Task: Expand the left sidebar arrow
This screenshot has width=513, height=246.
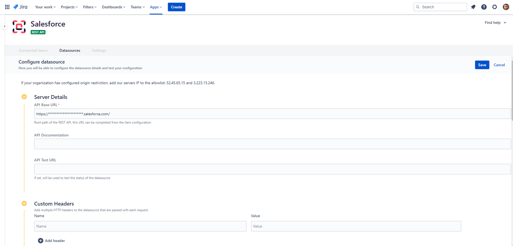Action: [5, 26]
